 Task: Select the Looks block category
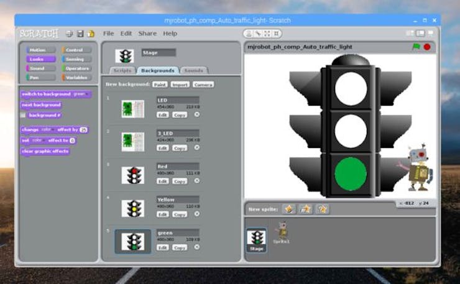coord(41,59)
